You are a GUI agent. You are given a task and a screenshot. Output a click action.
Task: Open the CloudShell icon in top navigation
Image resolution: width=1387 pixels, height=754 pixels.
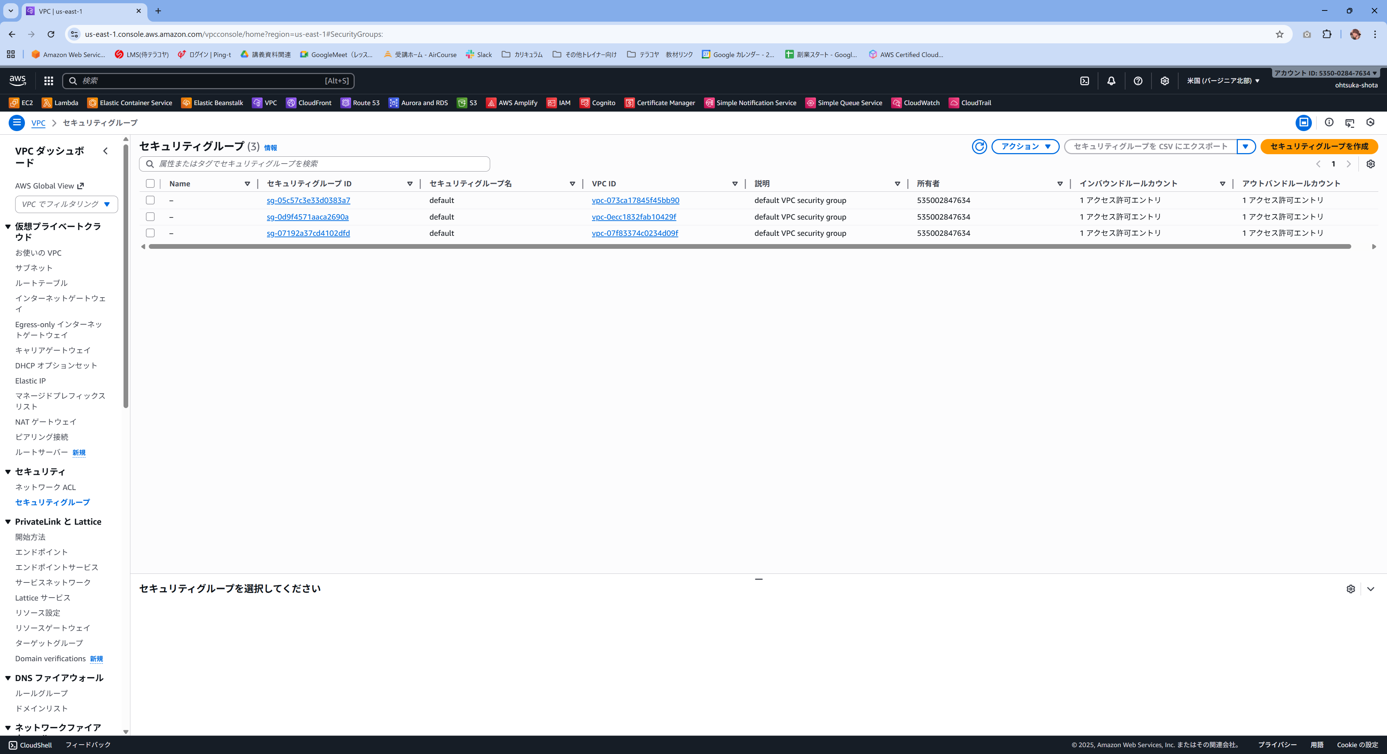tap(1084, 81)
